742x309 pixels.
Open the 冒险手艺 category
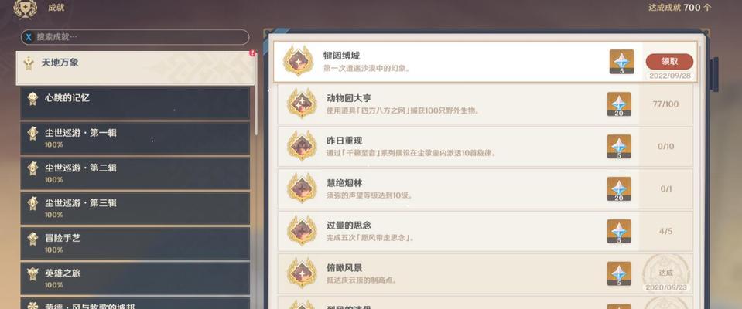(135, 243)
